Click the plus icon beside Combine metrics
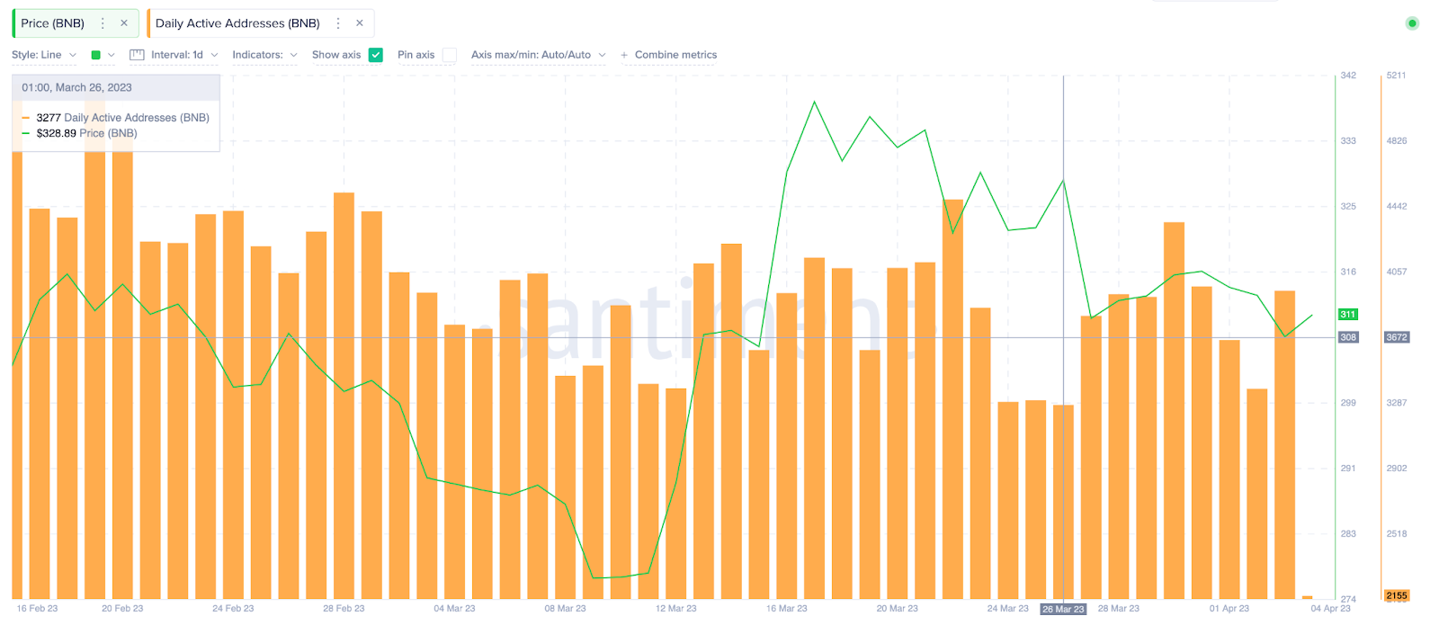The height and width of the screenshot is (625, 1439). click(624, 55)
